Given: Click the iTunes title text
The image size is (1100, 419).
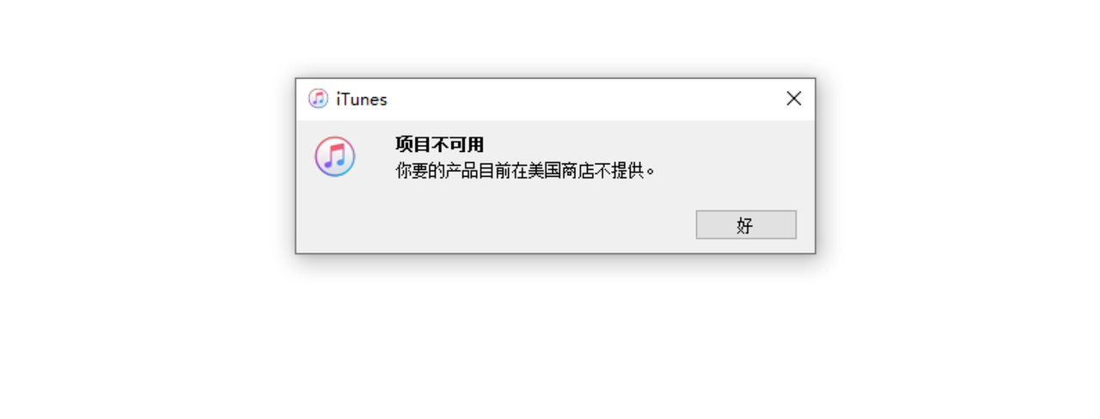Looking at the screenshot, I should 362,100.
